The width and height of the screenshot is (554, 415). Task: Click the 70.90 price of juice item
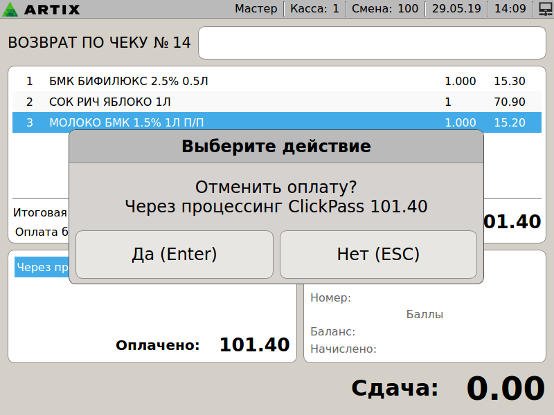[x=509, y=102]
